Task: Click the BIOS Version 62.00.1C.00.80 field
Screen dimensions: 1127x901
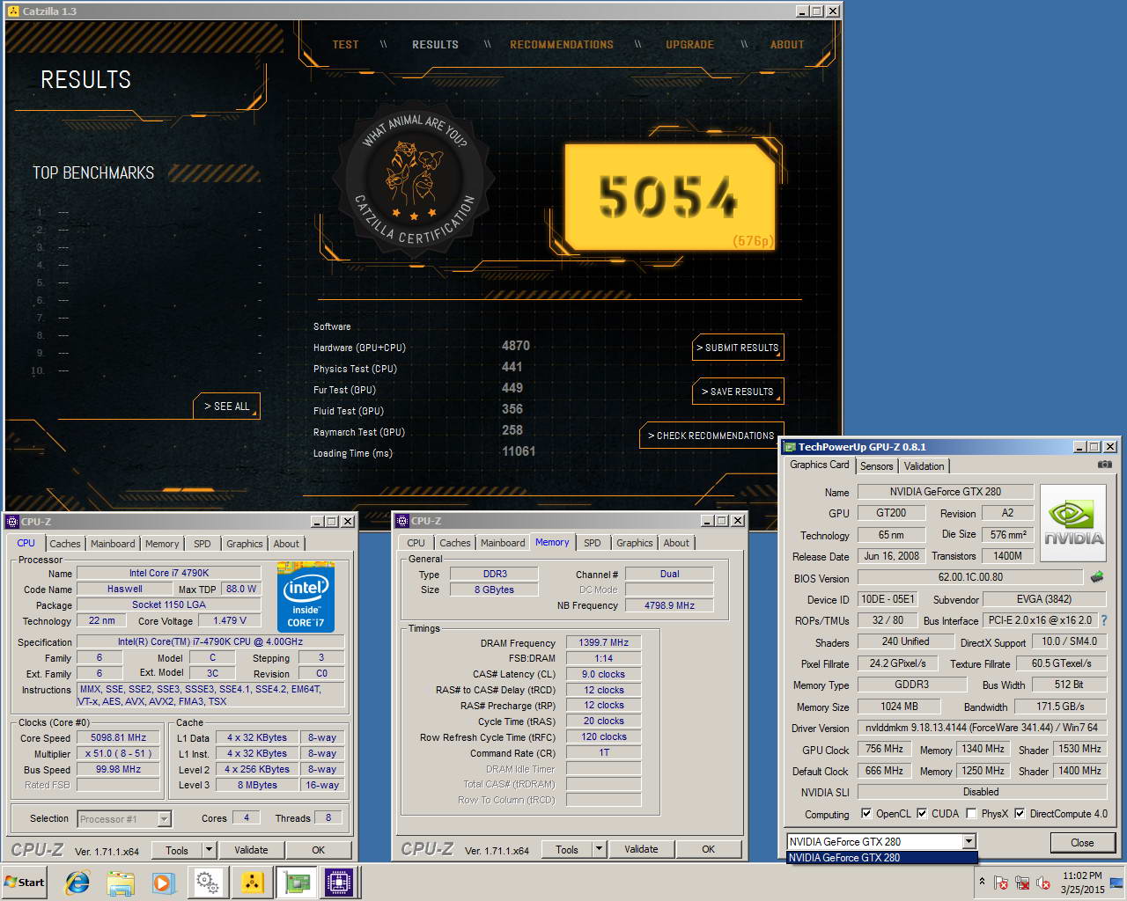Action: point(971,577)
